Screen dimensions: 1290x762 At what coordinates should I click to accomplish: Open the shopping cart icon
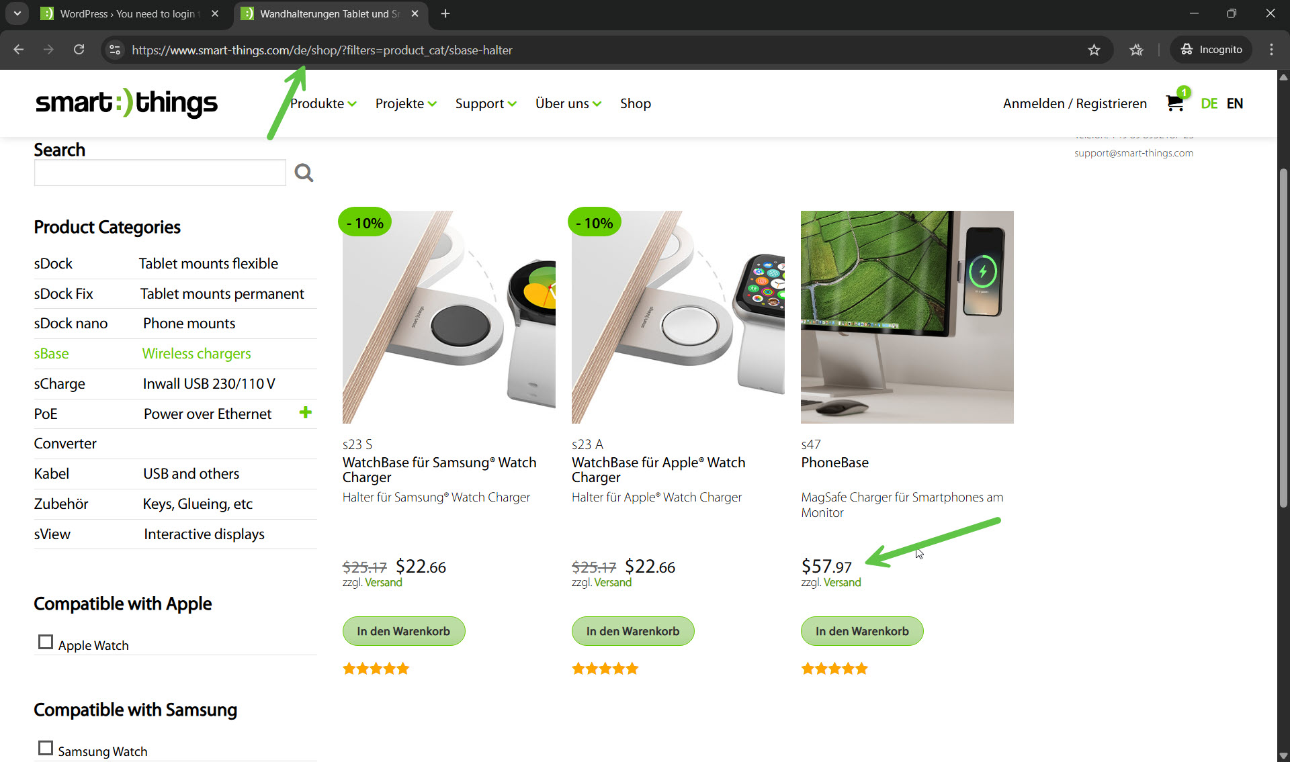click(x=1174, y=102)
